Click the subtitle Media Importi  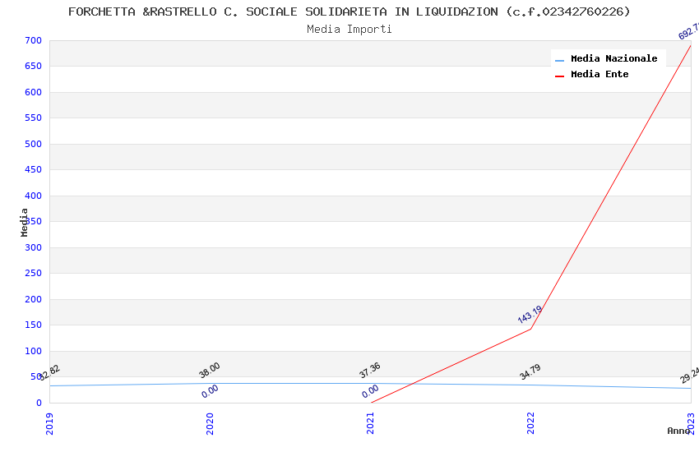pyautogui.click(x=349, y=30)
